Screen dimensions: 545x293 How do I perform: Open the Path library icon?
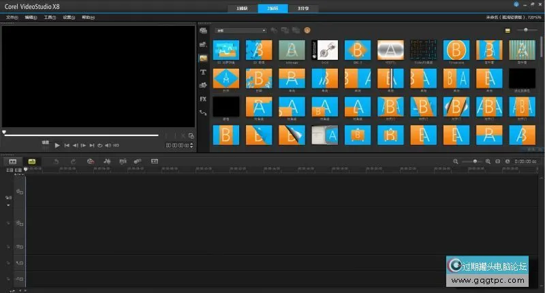[x=203, y=112]
